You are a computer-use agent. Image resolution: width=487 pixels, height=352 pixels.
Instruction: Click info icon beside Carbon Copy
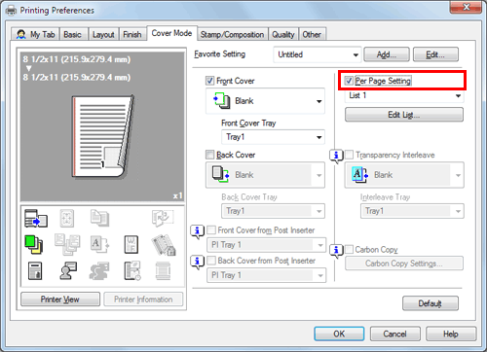(336, 251)
